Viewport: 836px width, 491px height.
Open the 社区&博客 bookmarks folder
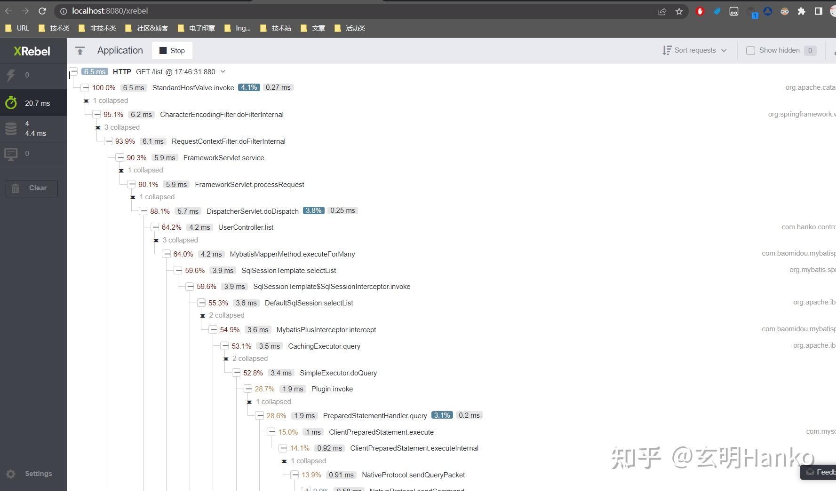[x=147, y=28]
